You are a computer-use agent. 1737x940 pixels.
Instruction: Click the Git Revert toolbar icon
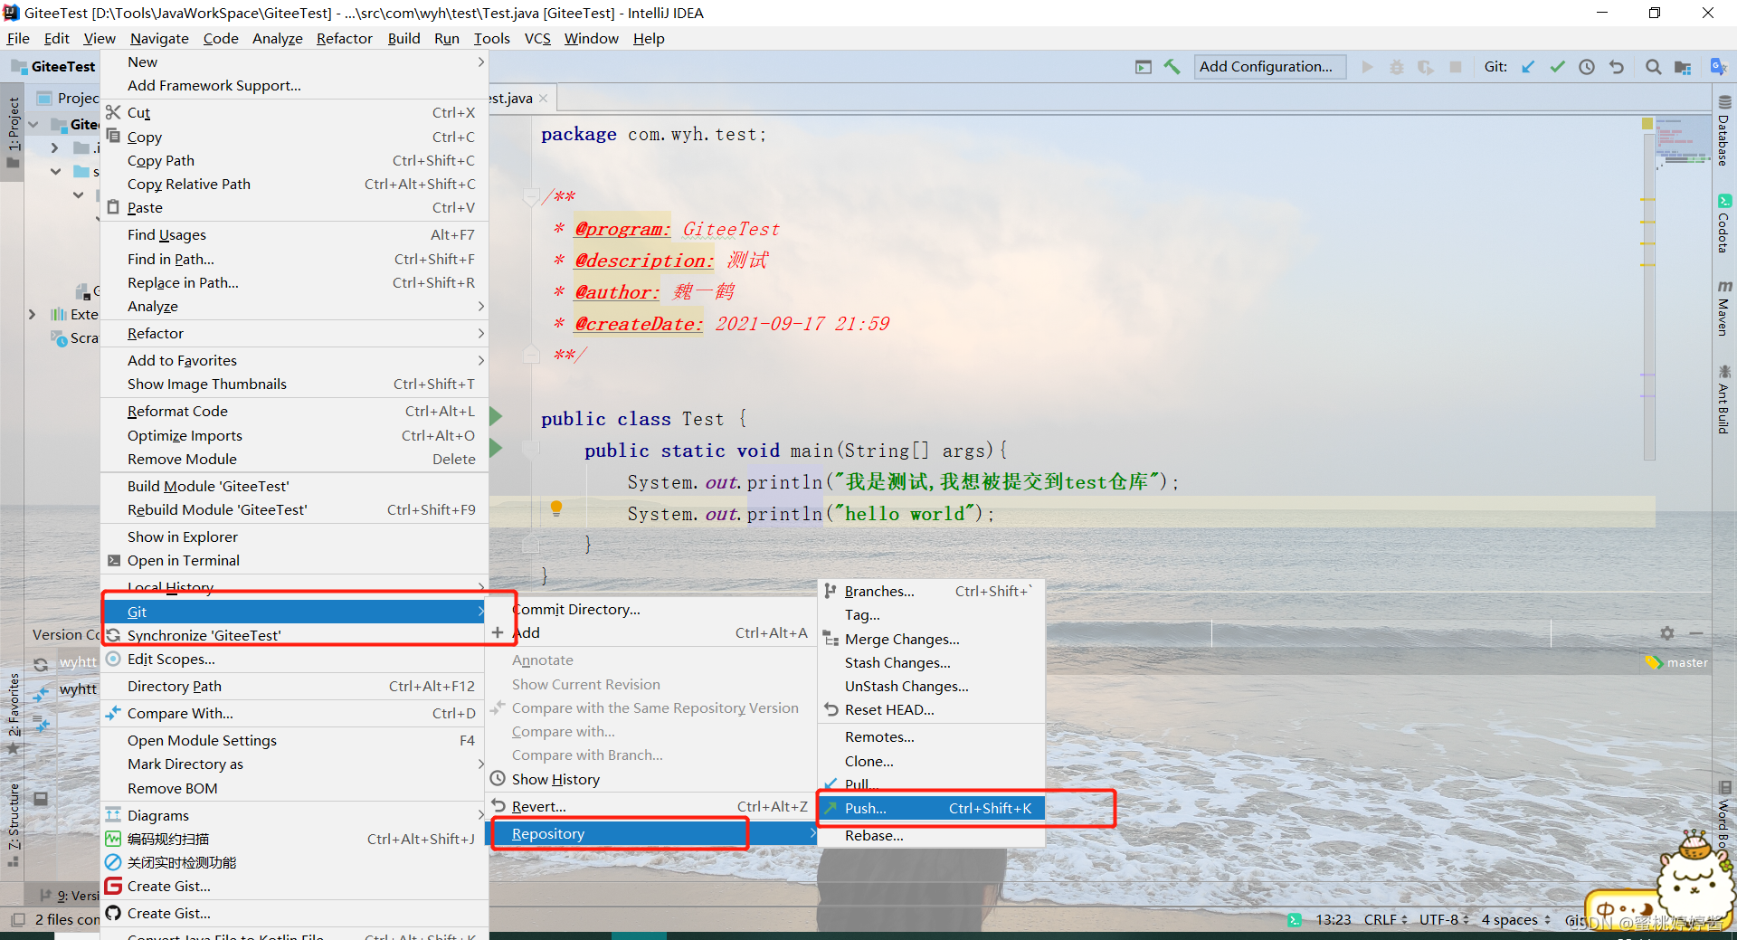coord(1617,67)
